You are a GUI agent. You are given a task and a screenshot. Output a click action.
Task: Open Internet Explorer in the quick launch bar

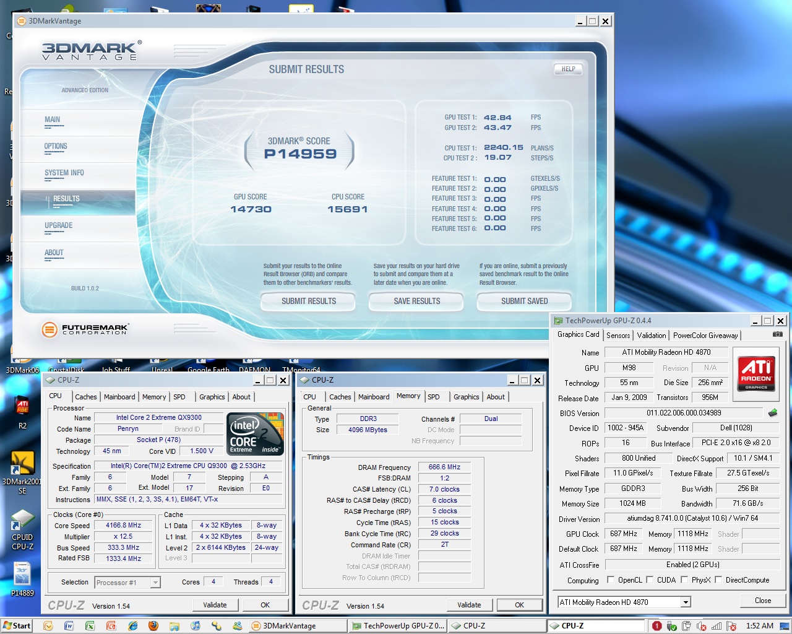click(x=132, y=626)
